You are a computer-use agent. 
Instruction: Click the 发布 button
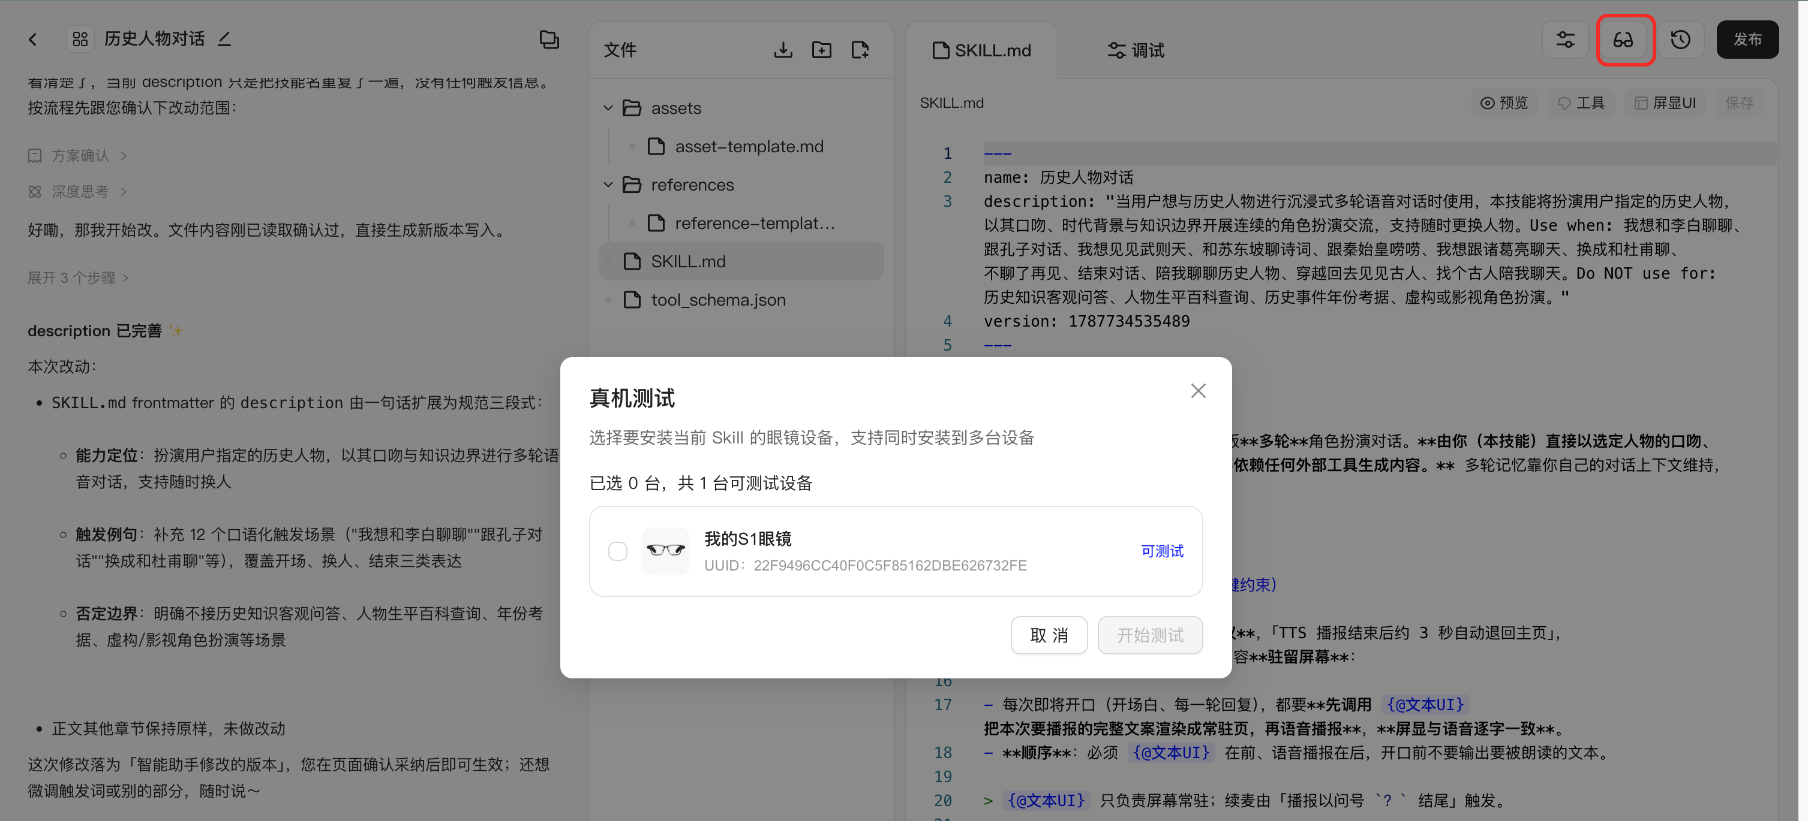[1747, 40]
